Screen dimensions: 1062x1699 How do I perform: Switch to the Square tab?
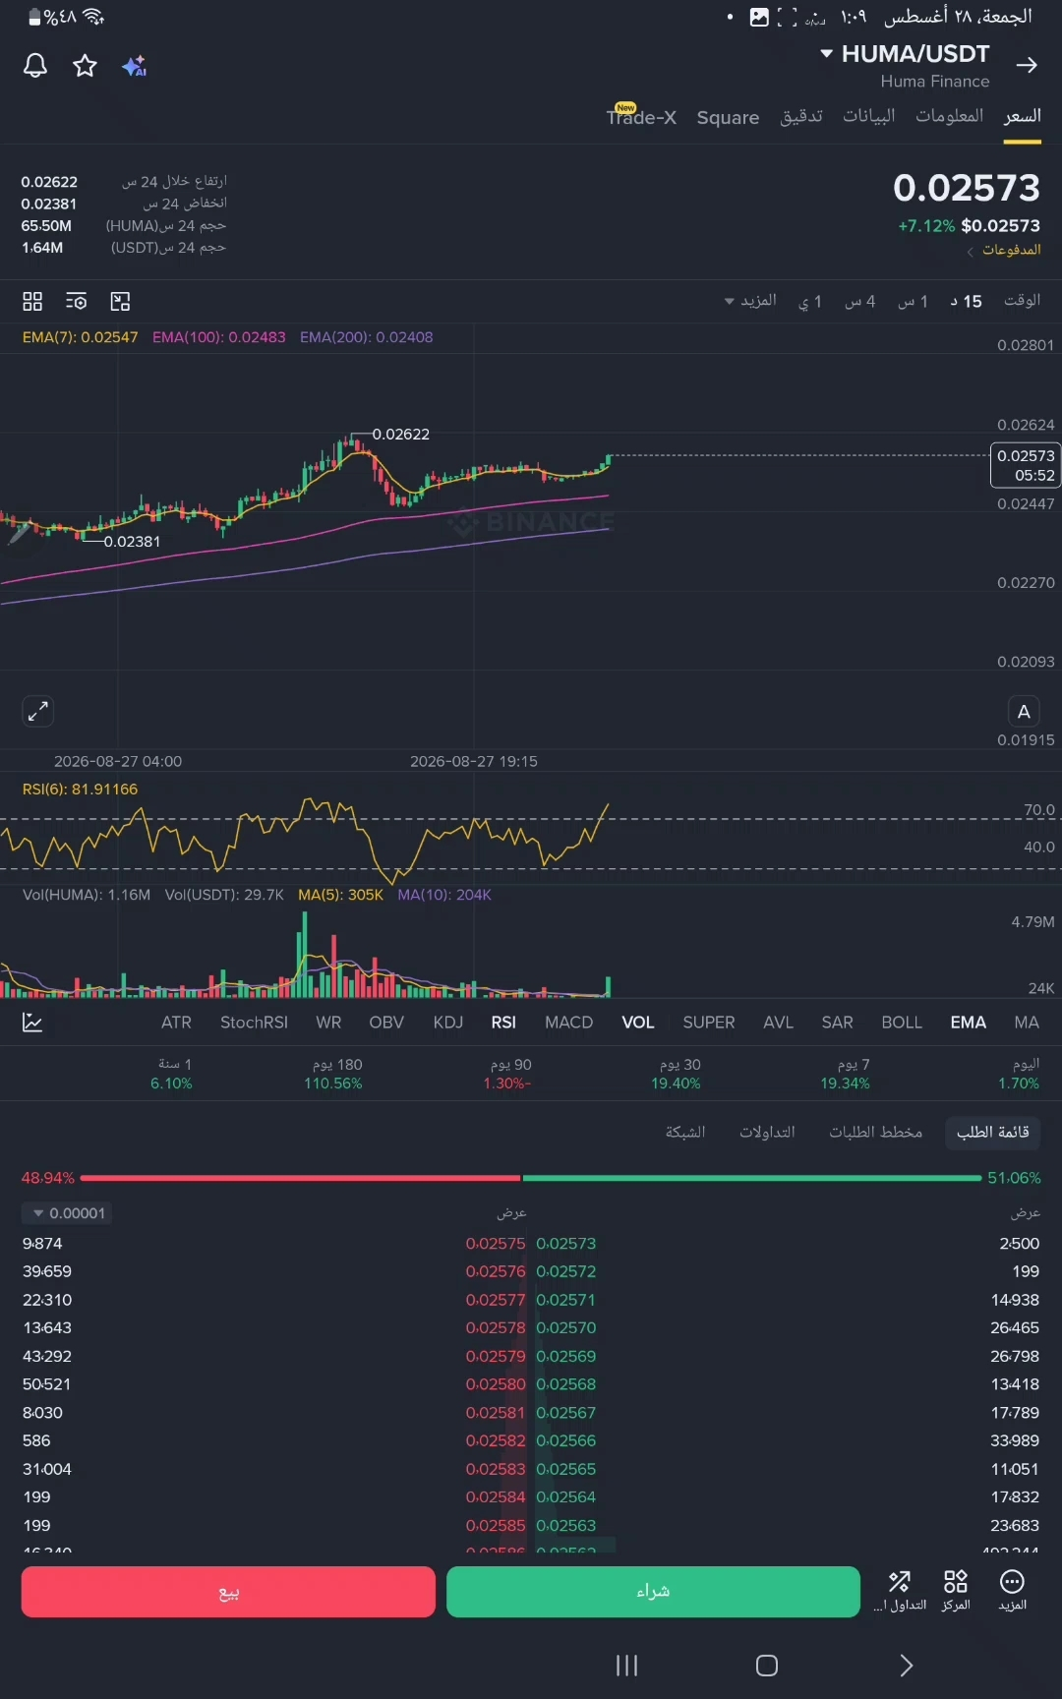[728, 117]
